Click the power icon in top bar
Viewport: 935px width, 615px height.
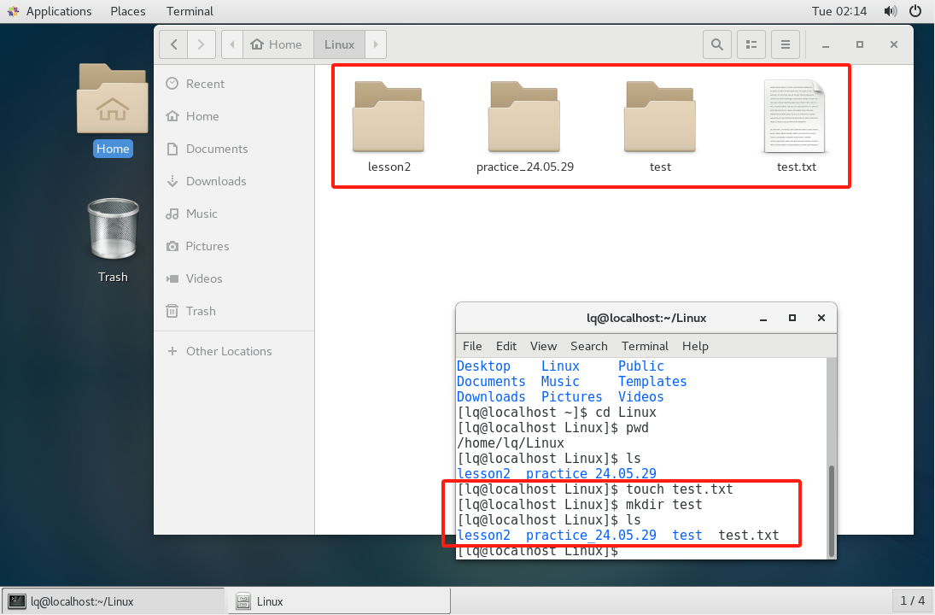point(915,11)
